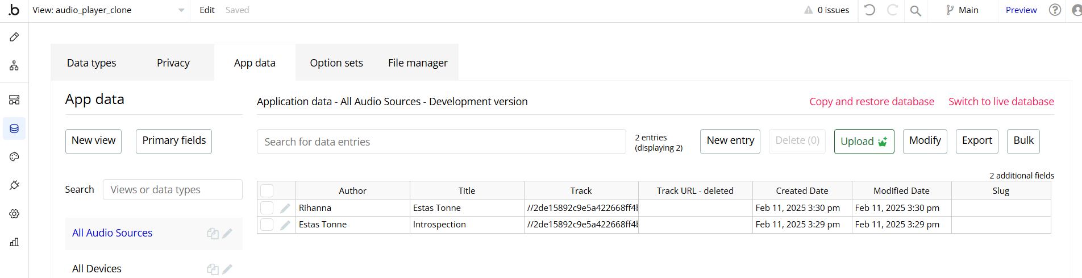The image size is (1082, 278).
Task: Copy the All Audio Sources view
Action: [213, 233]
